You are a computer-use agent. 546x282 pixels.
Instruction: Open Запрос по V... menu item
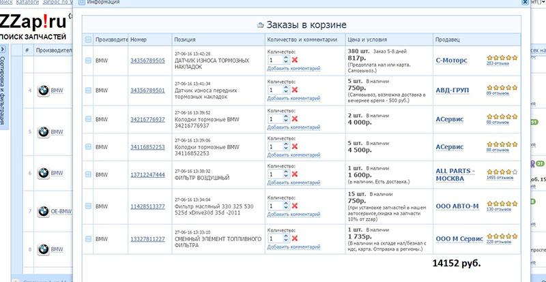click(x=57, y=2)
